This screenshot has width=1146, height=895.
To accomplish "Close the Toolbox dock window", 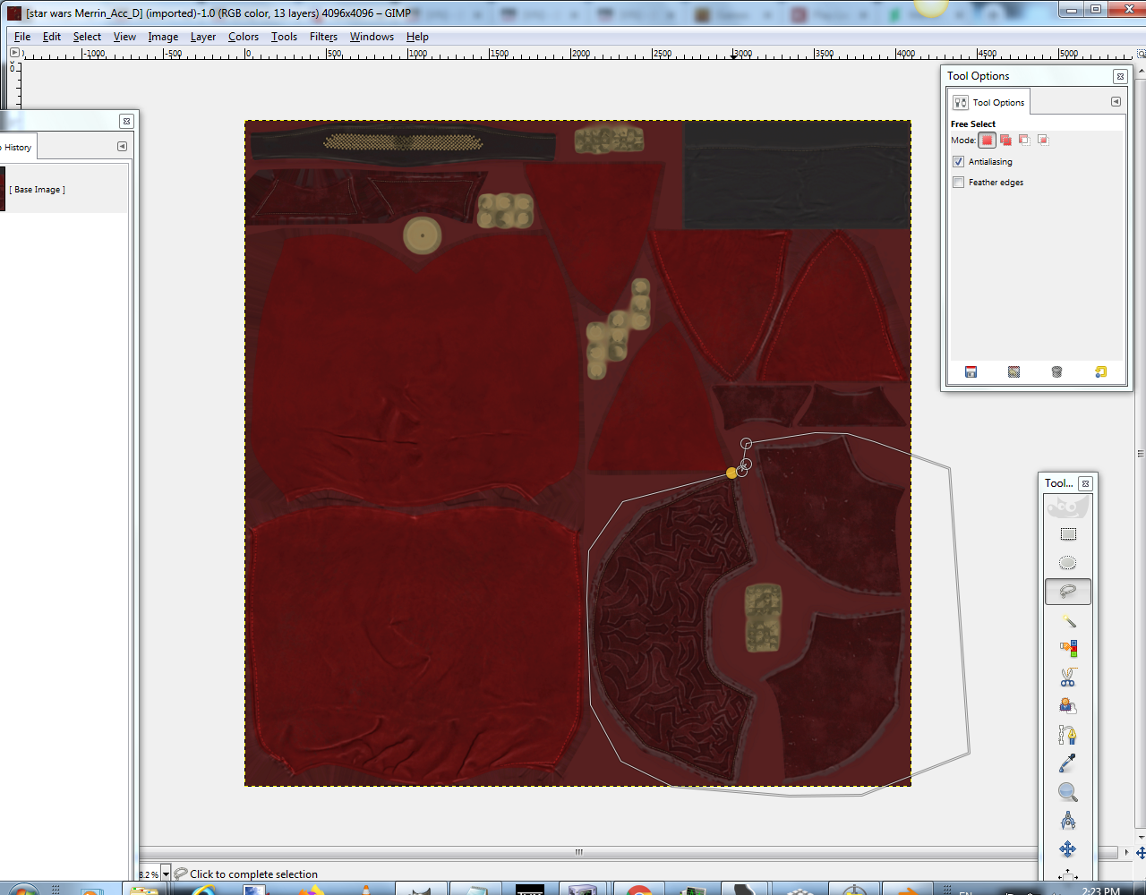I will point(1085,484).
